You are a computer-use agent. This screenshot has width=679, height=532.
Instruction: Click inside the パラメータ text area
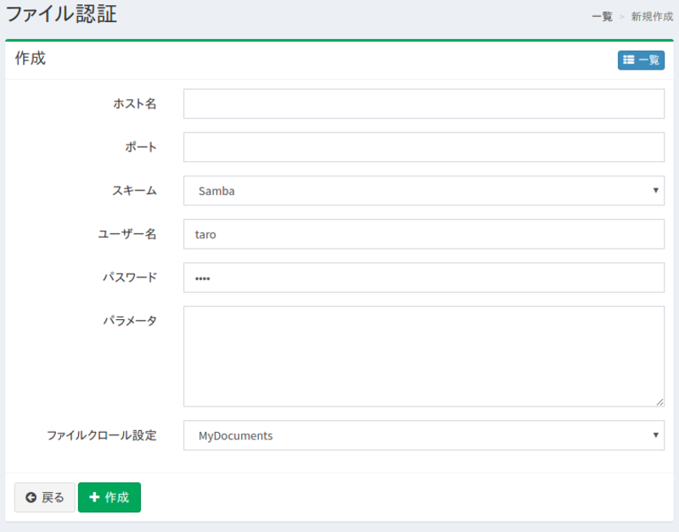[x=423, y=356]
